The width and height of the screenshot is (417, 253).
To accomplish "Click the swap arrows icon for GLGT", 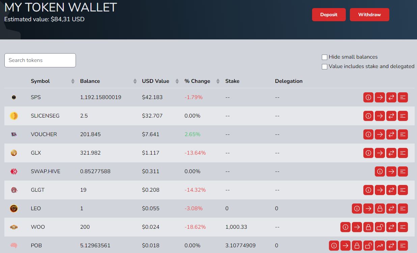I will [x=391, y=190].
